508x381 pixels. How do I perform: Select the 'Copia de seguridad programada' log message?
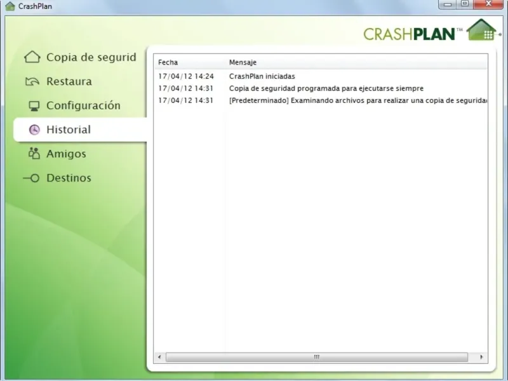326,88
